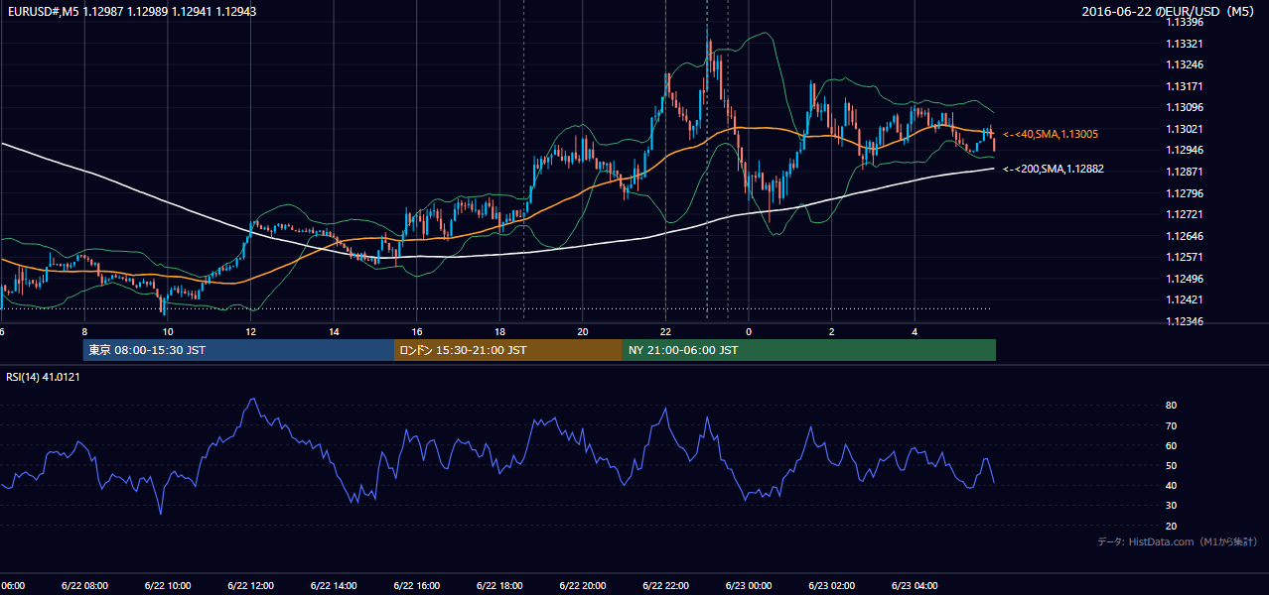Click the bottom time label 6/23 02:00

point(831,586)
